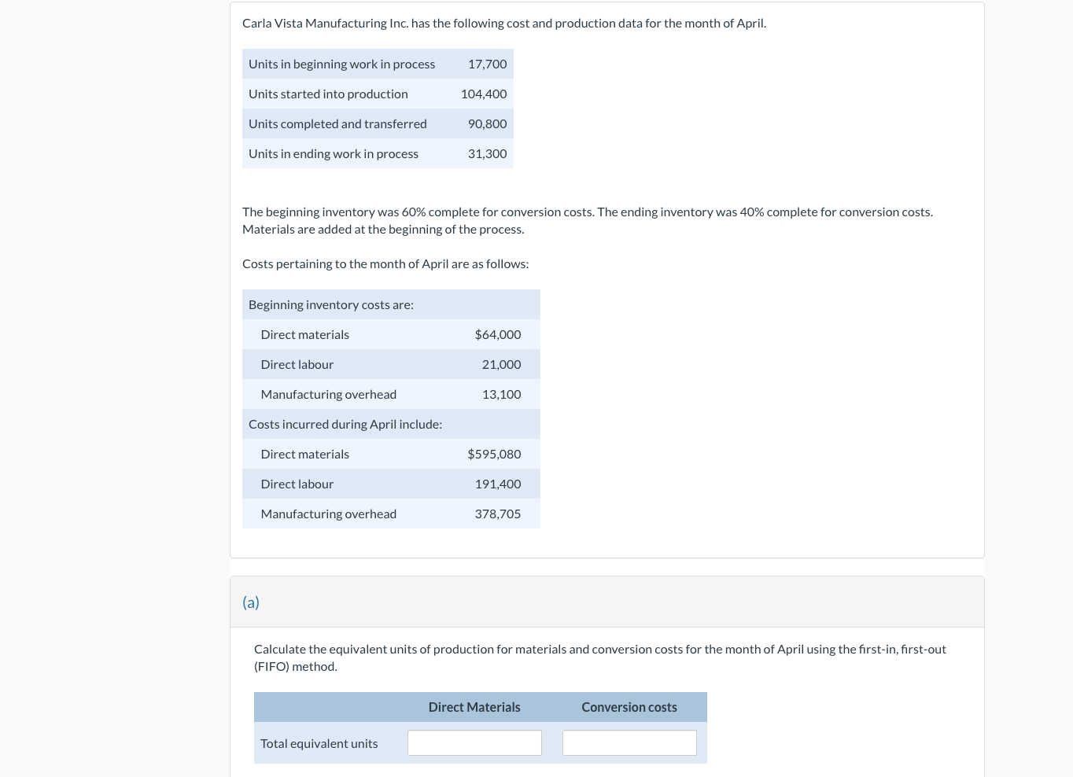
Task: Select the Conversion costs column header
Action: pyautogui.click(x=629, y=707)
